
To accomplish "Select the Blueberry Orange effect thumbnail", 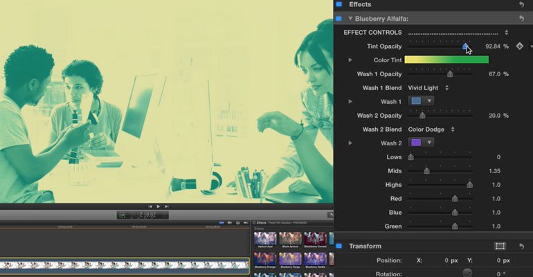I will point(265,259).
